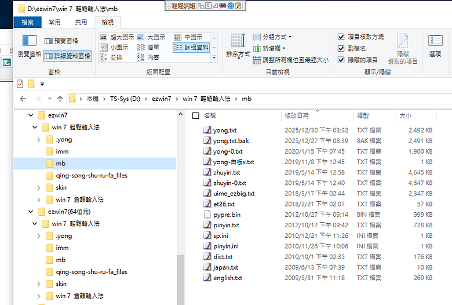Click the address bar folder icon
This screenshot has height=305, width=452.
tap(72, 99)
